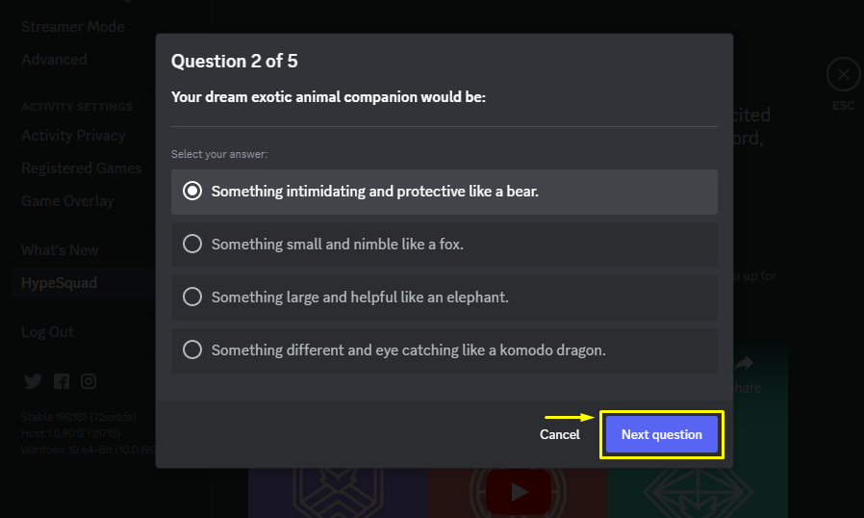Go to the Next question
Image resolution: width=864 pixels, height=518 pixels.
[x=661, y=434]
